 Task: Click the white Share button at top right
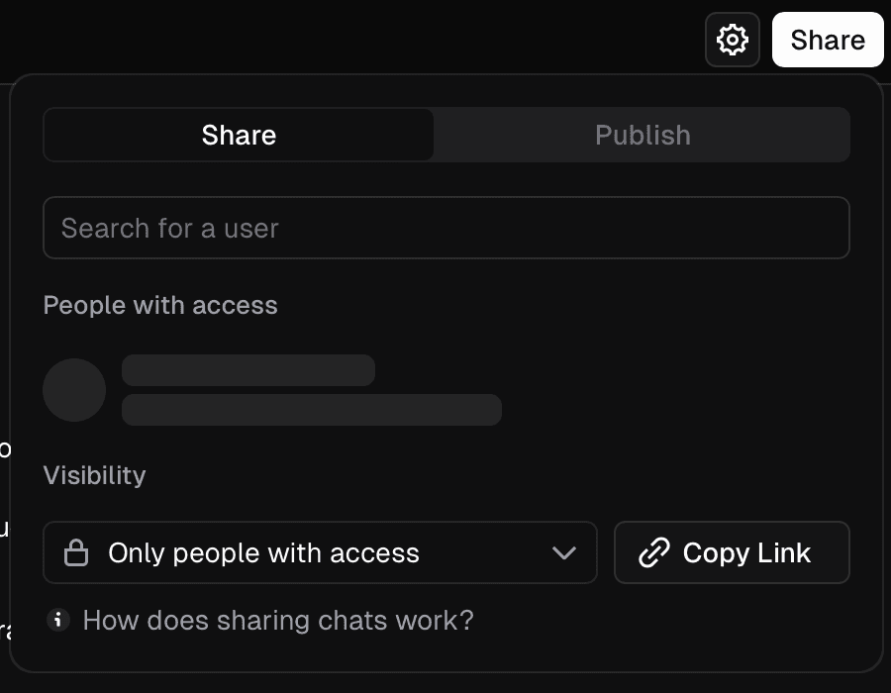[828, 40]
